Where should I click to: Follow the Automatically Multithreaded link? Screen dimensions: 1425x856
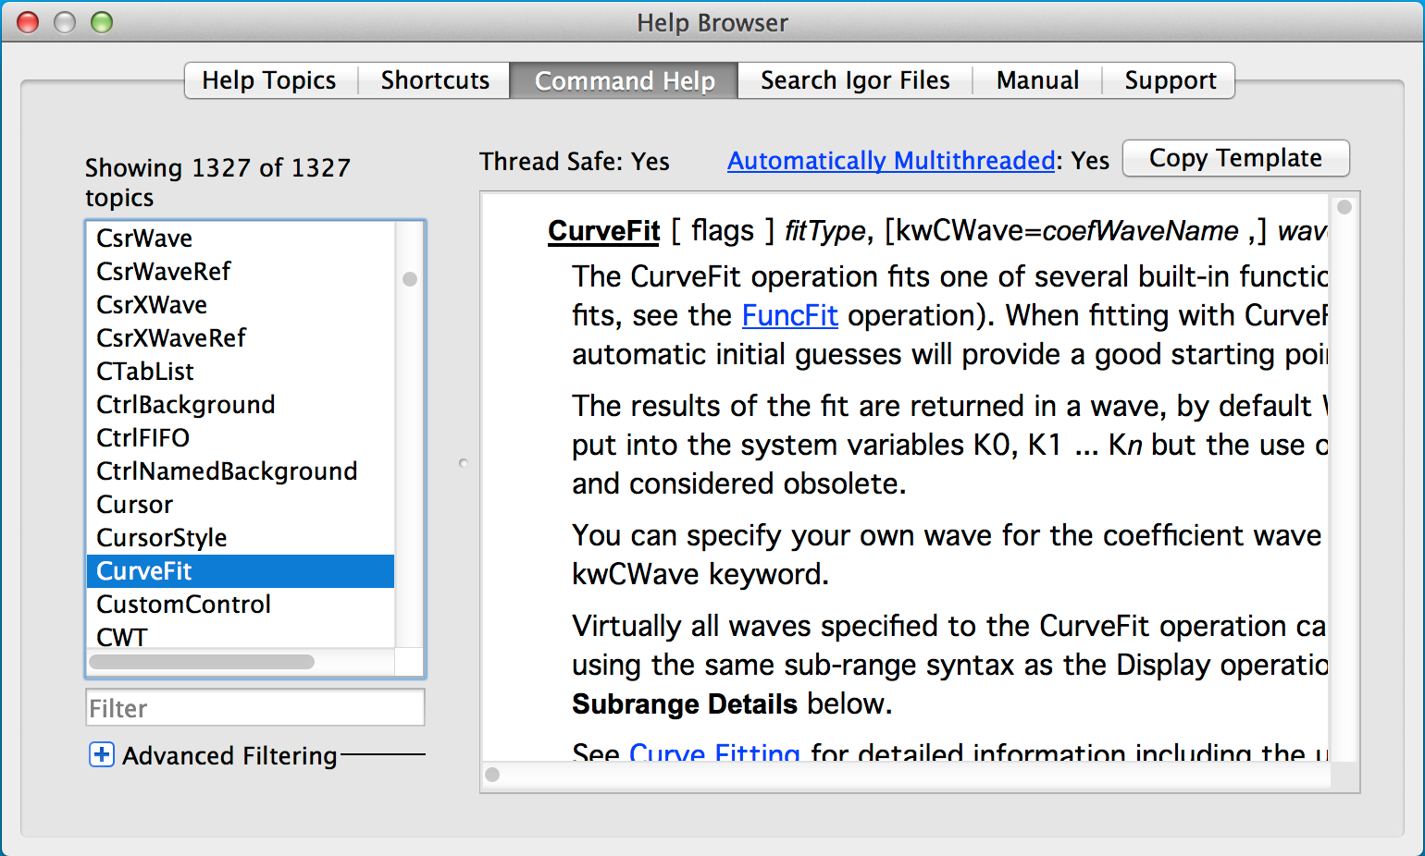[x=891, y=161]
